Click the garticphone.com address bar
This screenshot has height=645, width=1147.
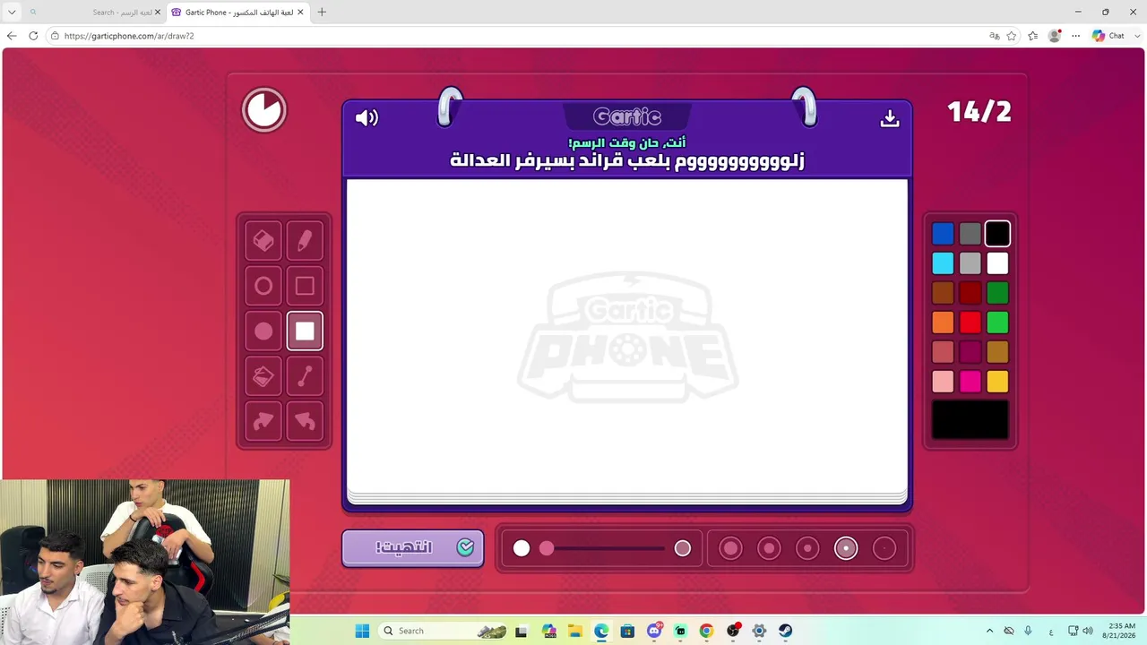point(520,36)
